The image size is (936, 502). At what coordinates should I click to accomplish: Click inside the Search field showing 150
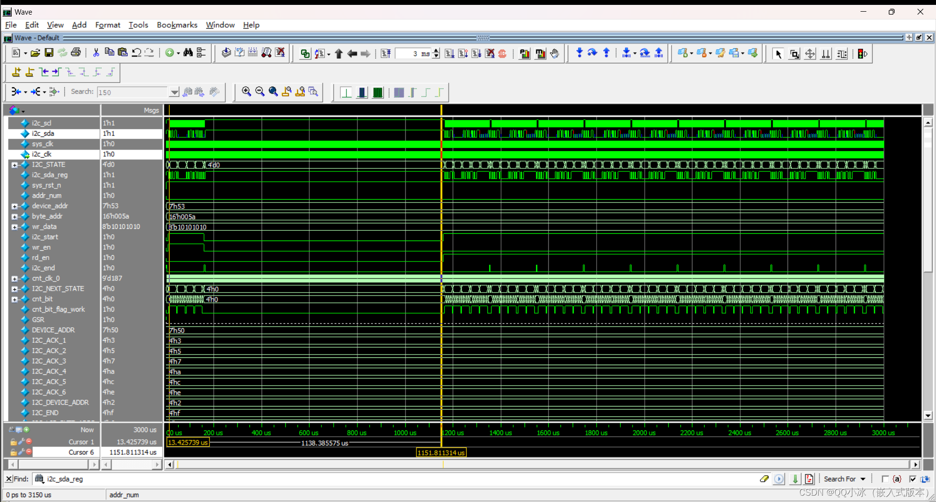pyautogui.click(x=131, y=92)
